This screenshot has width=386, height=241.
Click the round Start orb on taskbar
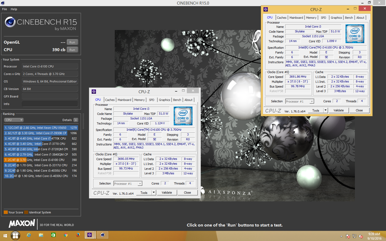click(15, 236)
